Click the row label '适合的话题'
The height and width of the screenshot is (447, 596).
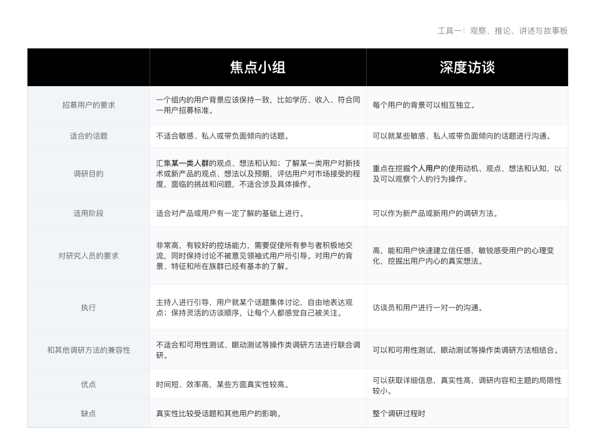tap(88, 136)
